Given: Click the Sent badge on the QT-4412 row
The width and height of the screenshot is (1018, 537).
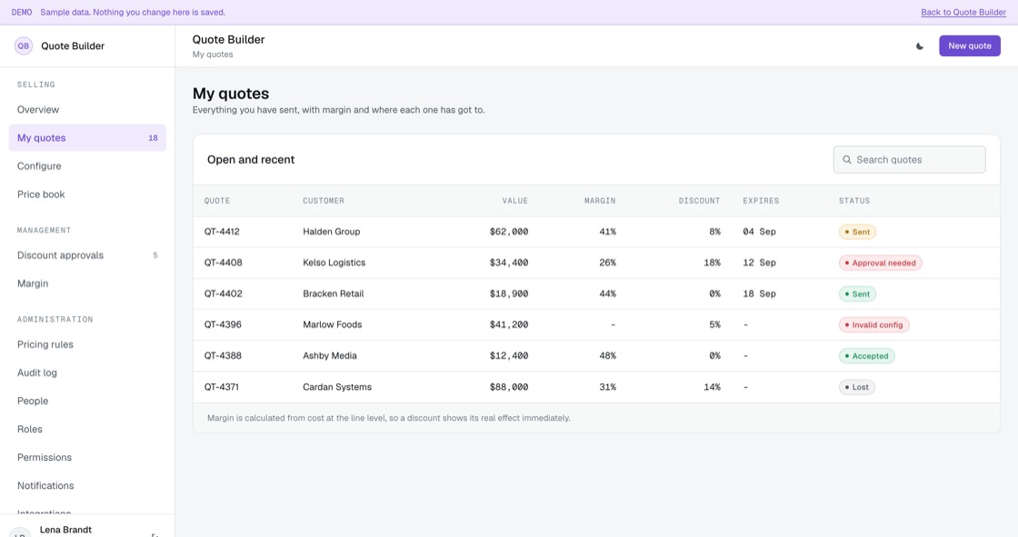Looking at the screenshot, I should [857, 232].
